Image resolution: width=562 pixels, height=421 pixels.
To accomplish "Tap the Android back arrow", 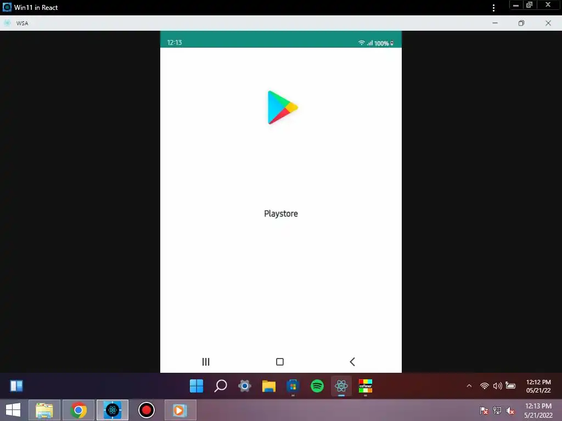I will click(x=352, y=362).
